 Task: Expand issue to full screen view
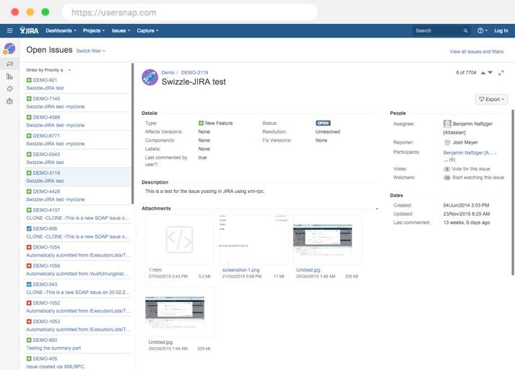point(501,72)
